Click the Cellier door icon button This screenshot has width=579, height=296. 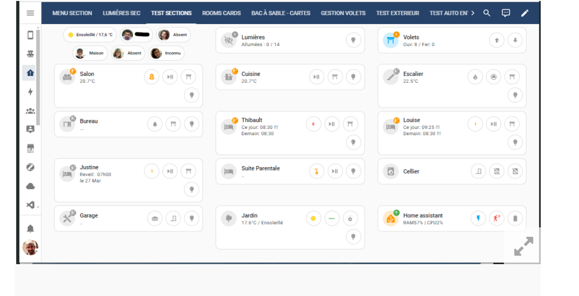click(478, 172)
